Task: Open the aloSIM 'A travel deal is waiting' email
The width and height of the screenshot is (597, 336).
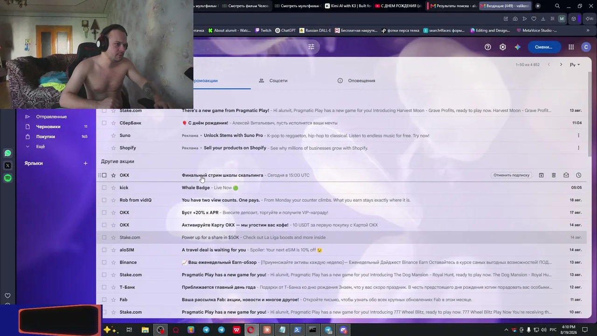Action: [x=341, y=250]
